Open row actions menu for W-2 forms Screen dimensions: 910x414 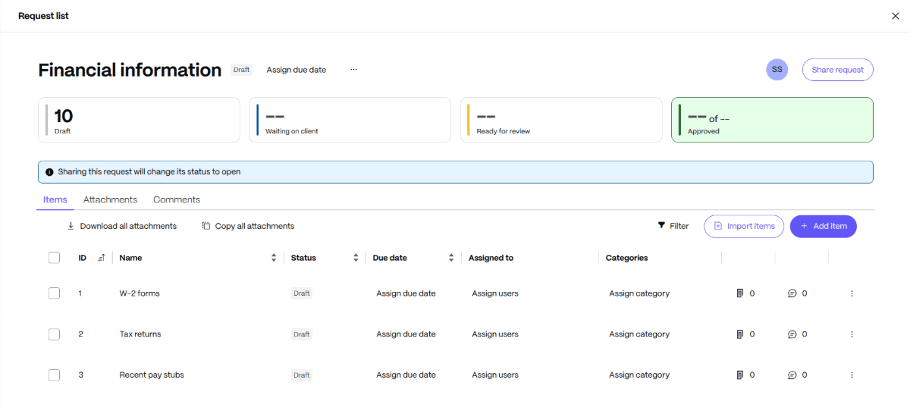tap(852, 293)
